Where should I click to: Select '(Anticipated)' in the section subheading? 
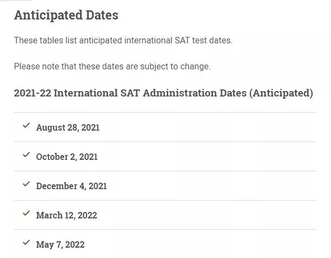point(281,93)
